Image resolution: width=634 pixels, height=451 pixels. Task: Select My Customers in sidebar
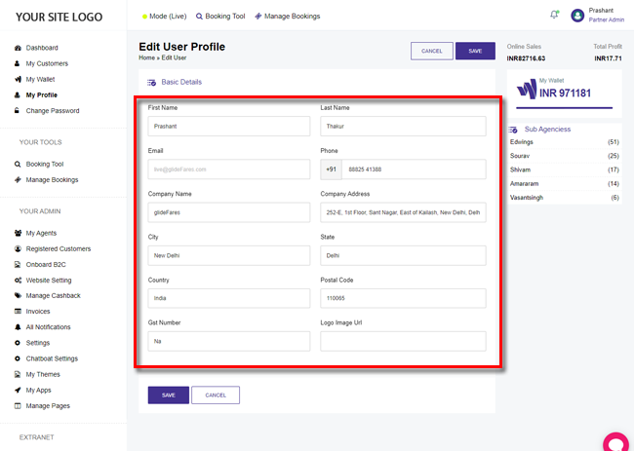46,63
